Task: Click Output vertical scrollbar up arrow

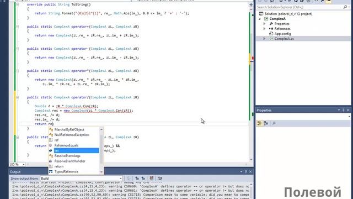Action: click(251, 184)
